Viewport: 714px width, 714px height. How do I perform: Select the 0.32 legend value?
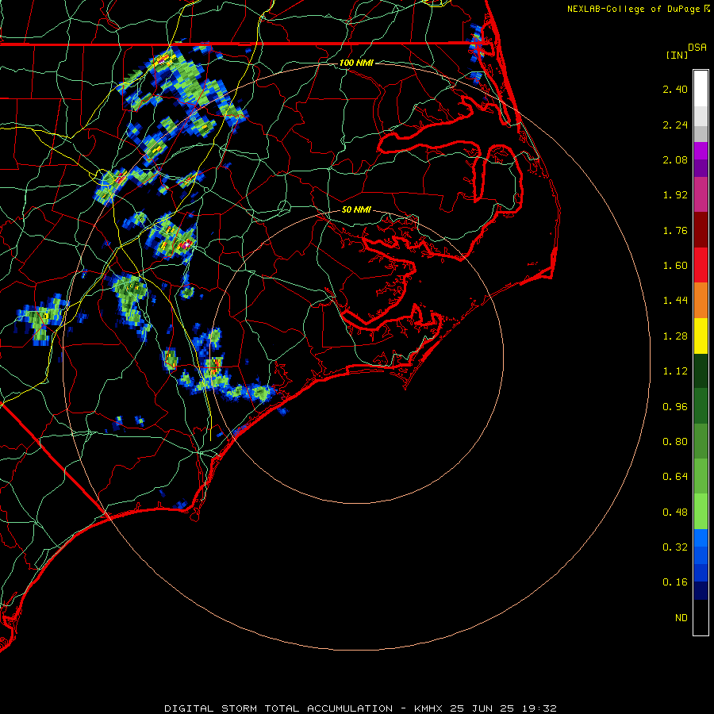click(675, 547)
